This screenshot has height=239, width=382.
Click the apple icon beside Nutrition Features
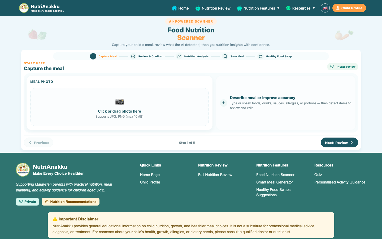239,8
